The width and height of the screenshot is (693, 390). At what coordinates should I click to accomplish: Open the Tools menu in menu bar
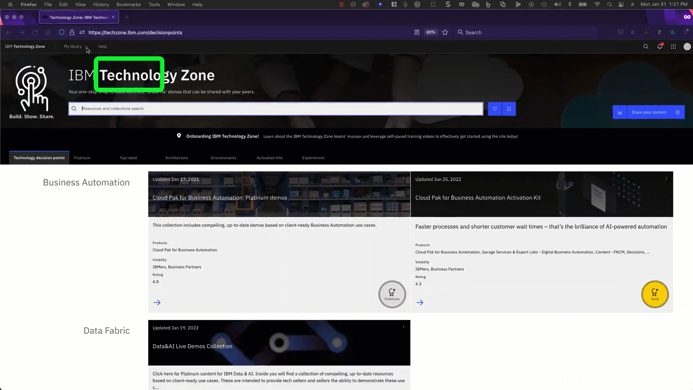pyautogui.click(x=154, y=4)
